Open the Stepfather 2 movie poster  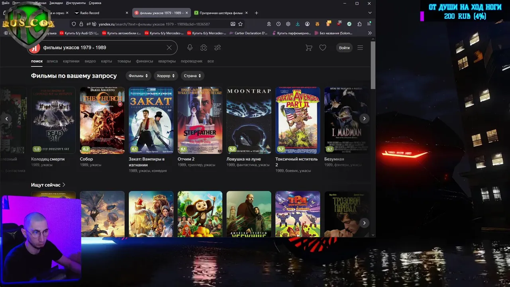(x=200, y=120)
